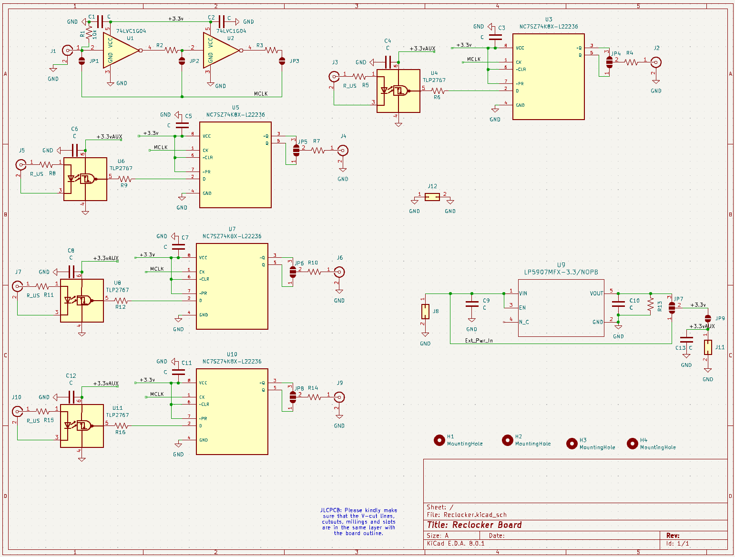Select the U9 LP5907MFX regulator body

561,308
